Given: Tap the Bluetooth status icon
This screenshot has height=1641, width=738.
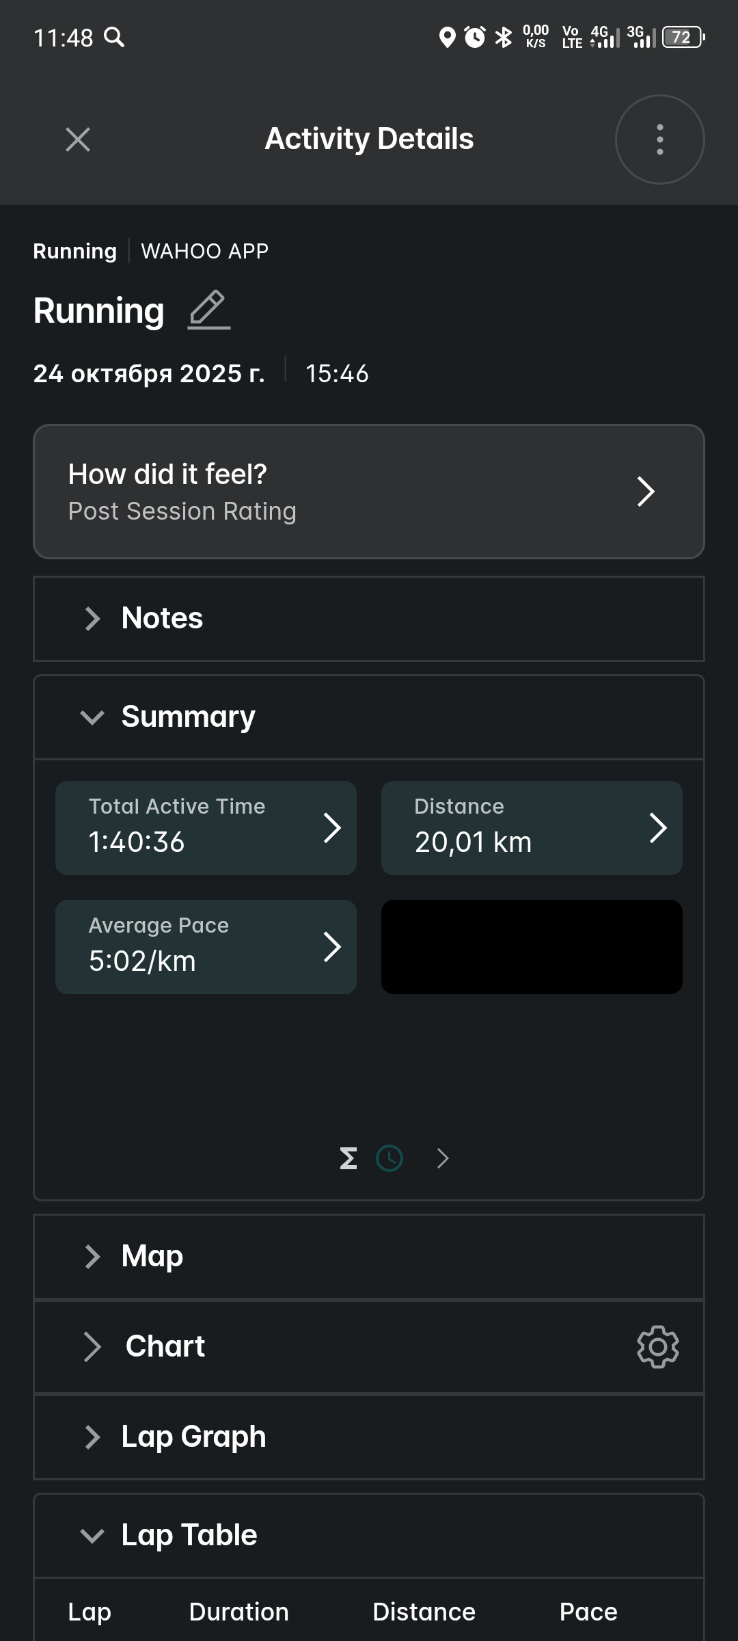Looking at the screenshot, I should (x=504, y=37).
